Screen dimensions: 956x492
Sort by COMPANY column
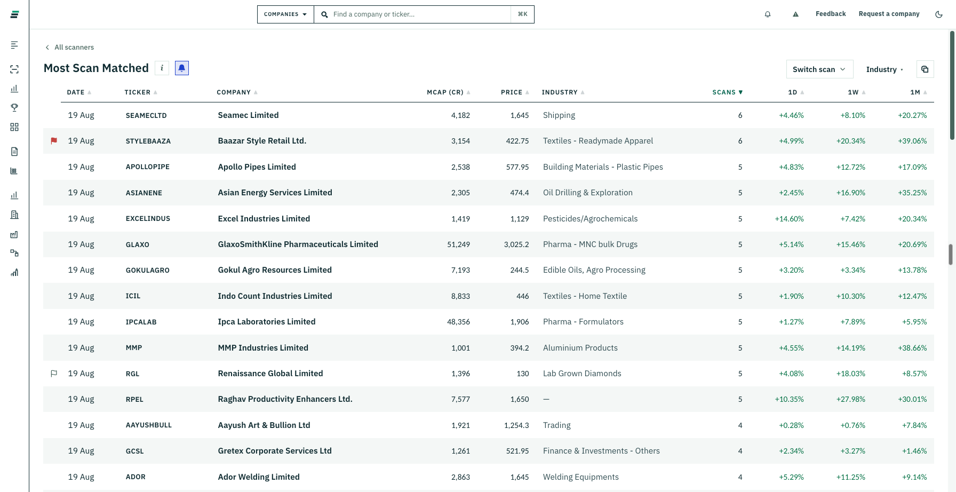click(237, 92)
